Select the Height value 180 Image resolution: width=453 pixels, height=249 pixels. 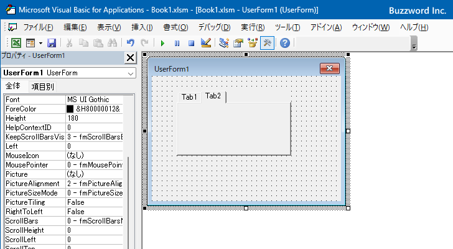click(x=95, y=118)
